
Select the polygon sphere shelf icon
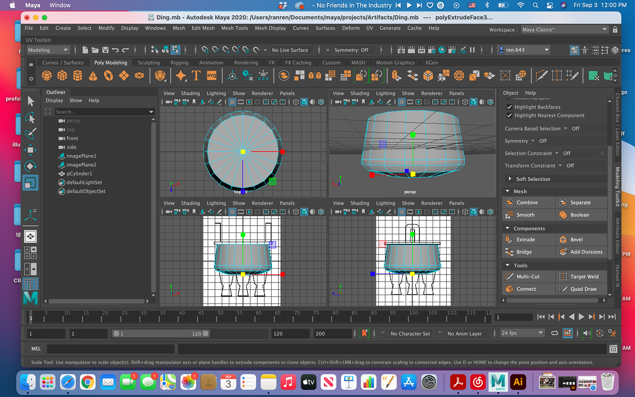[x=47, y=76]
